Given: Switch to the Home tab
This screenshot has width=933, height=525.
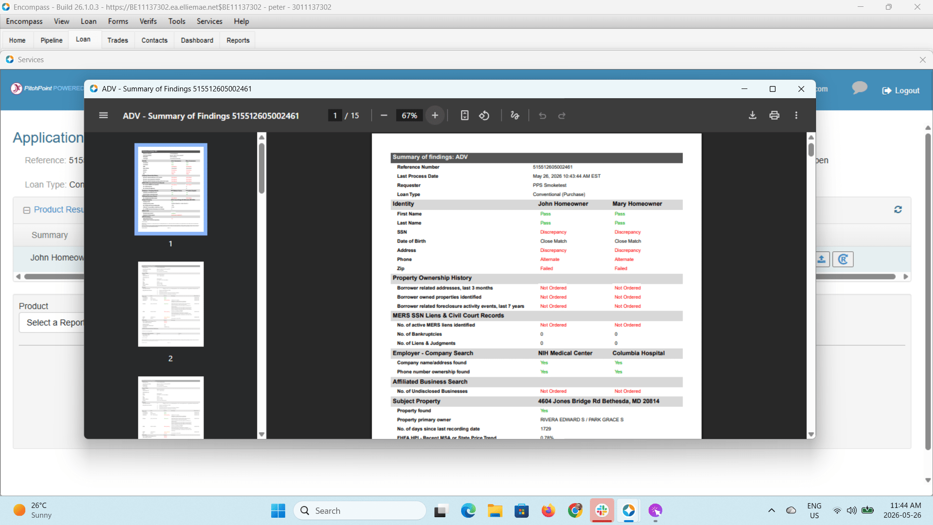Looking at the screenshot, I should (x=17, y=40).
